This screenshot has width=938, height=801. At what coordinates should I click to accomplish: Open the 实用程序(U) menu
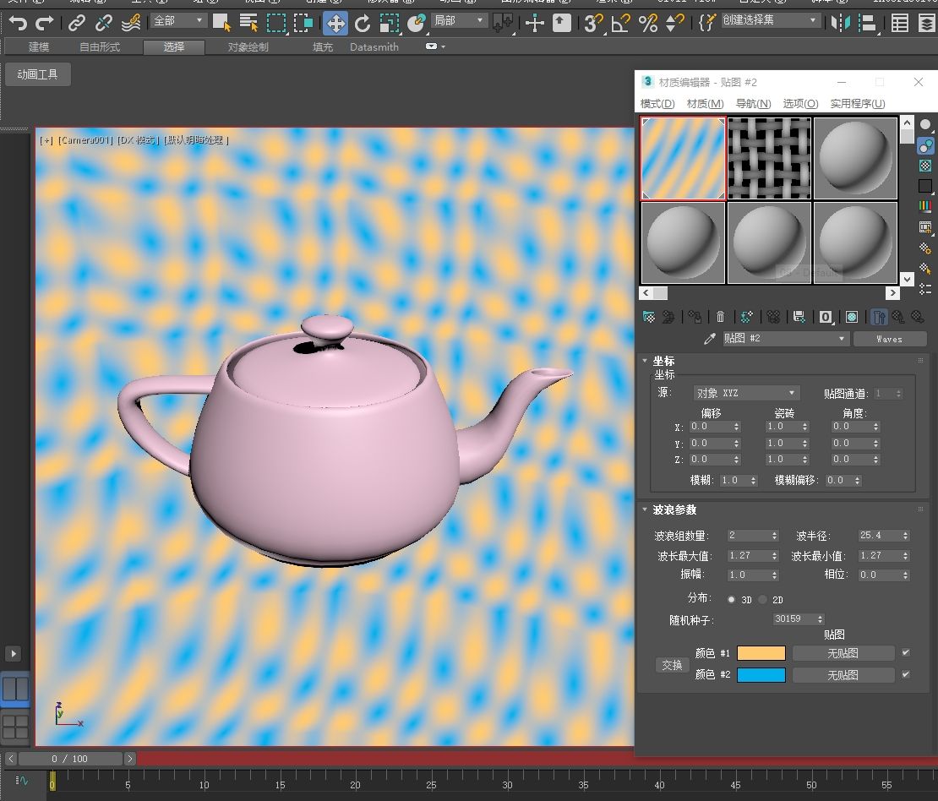[857, 103]
